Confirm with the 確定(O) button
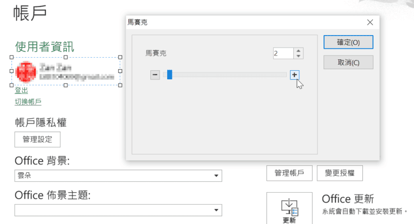The image size is (414, 224). [348, 42]
